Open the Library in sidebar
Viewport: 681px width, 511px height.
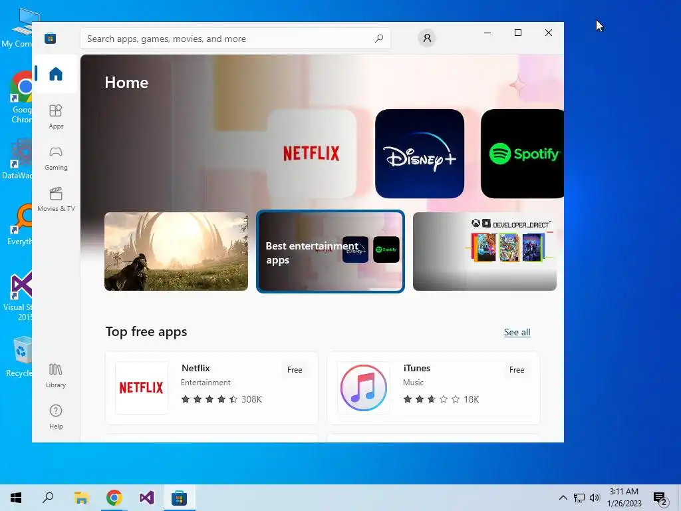(56, 376)
